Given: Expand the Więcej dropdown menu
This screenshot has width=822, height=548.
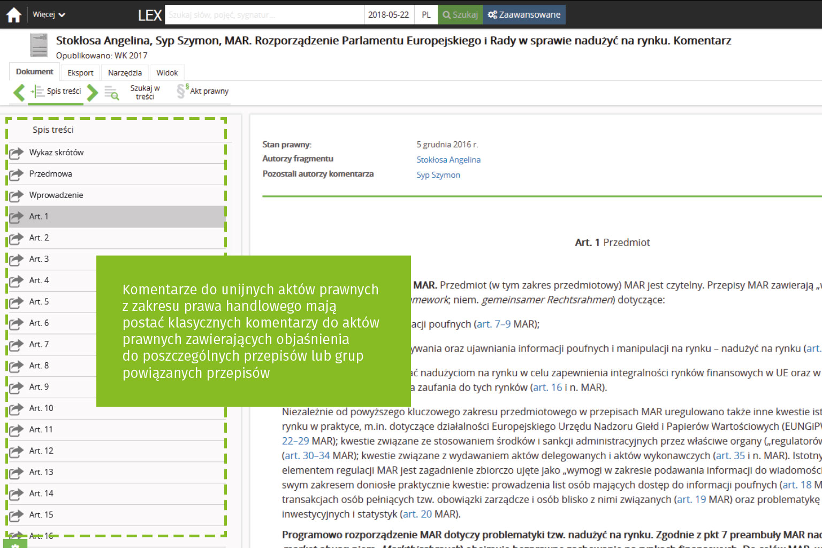Looking at the screenshot, I should tap(49, 14).
